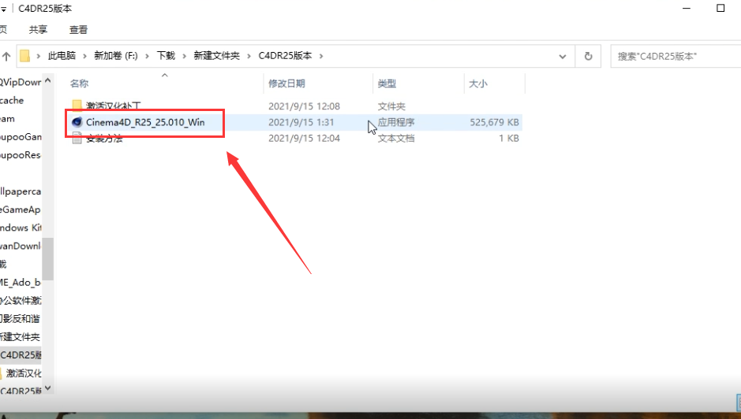Open the 查看 ribbon tab
The height and width of the screenshot is (419, 741).
click(78, 30)
